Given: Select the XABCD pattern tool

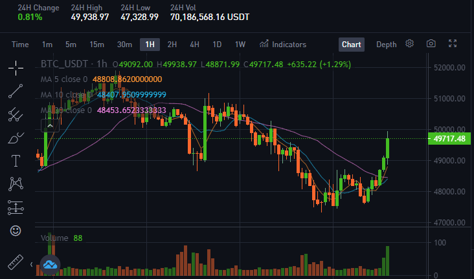Looking at the screenshot, I should [16, 184].
